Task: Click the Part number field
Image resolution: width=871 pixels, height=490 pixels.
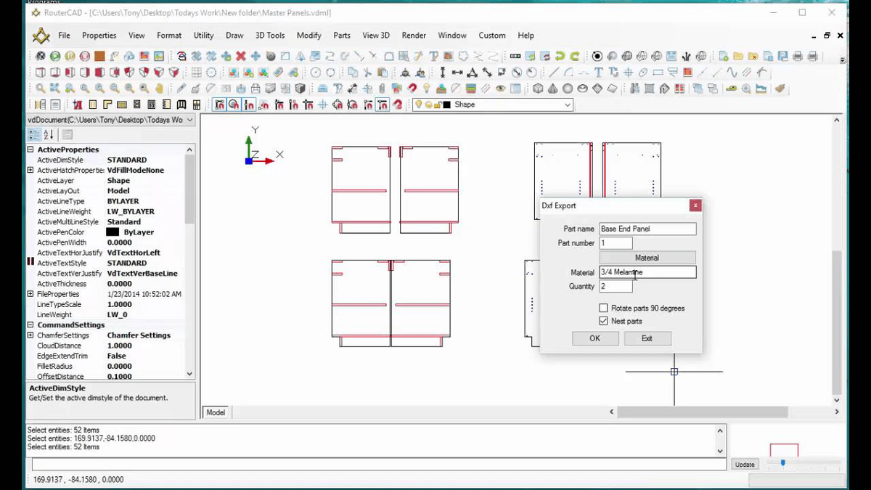Action: (x=616, y=243)
